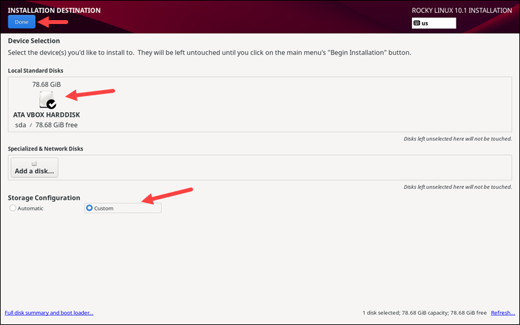
Task: Click the Storage Configuration heading
Action: (44, 198)
